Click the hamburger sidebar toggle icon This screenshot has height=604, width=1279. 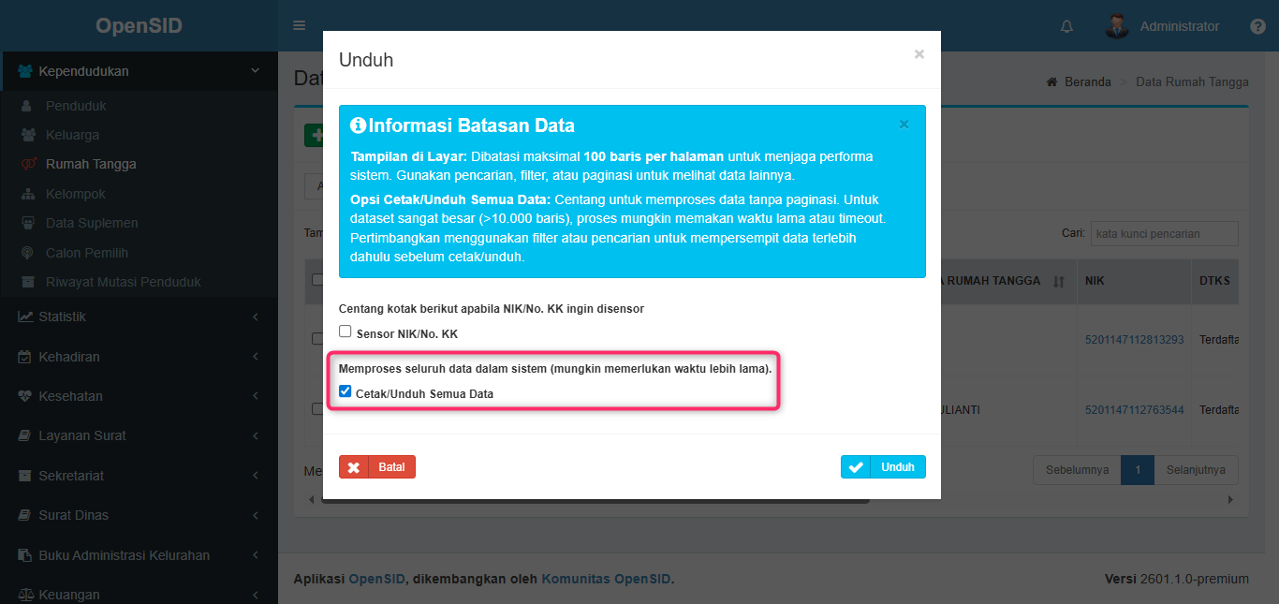click(300, 25)
